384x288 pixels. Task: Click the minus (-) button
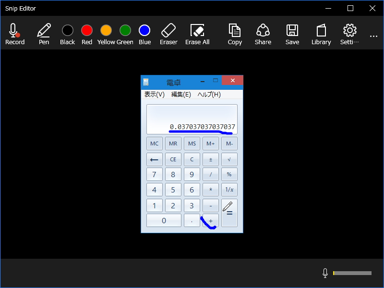point(211,205)
